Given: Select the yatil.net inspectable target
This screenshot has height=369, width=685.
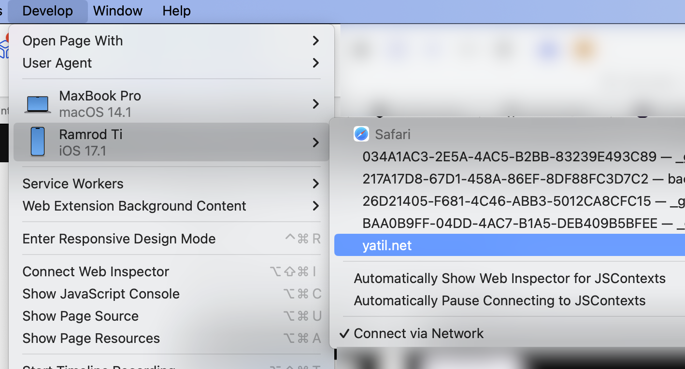Looking at the screenshot, I should pos(387,245).
